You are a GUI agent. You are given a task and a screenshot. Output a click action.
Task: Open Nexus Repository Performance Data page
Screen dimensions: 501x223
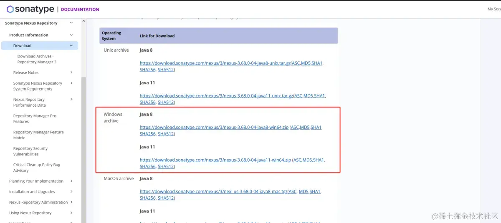click(29, 102)
